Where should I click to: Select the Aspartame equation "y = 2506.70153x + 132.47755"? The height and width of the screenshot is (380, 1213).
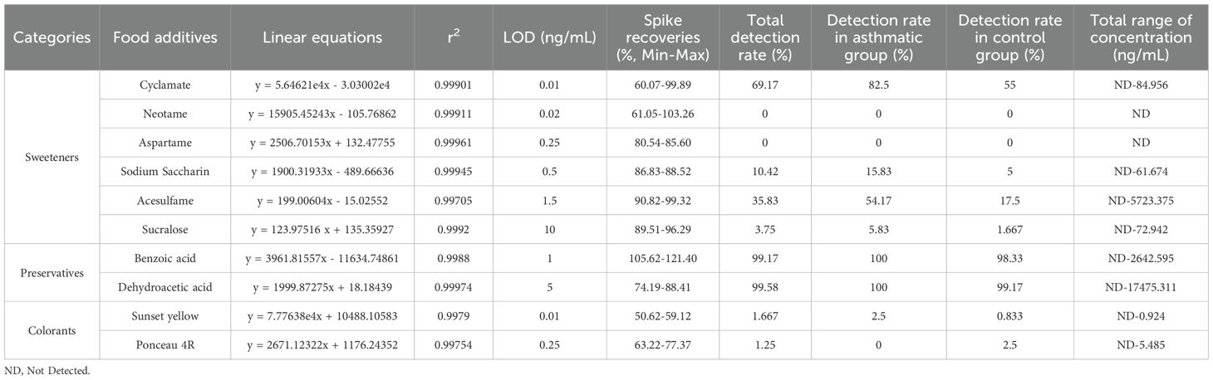click(322, 143)
